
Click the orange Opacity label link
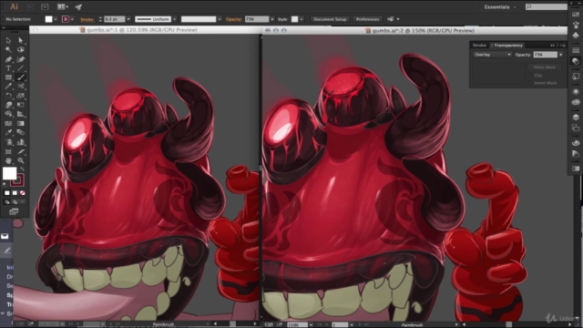(x=233, y=19)
